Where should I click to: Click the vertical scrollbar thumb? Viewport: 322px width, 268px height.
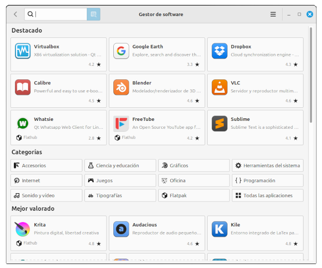311,75
